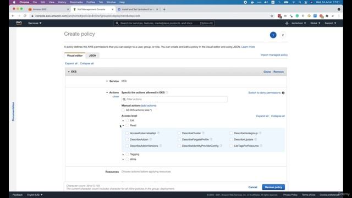Click the add actions link
The height and width of the screenshot is (198, 352).
149,106
